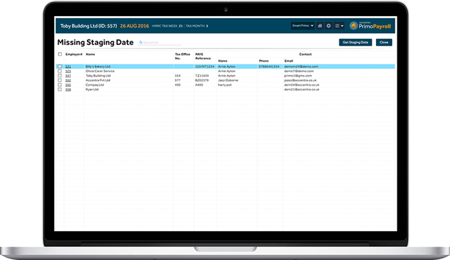
Task: Select the Olivia Carer Service name cell
Action: coord(100,71)
